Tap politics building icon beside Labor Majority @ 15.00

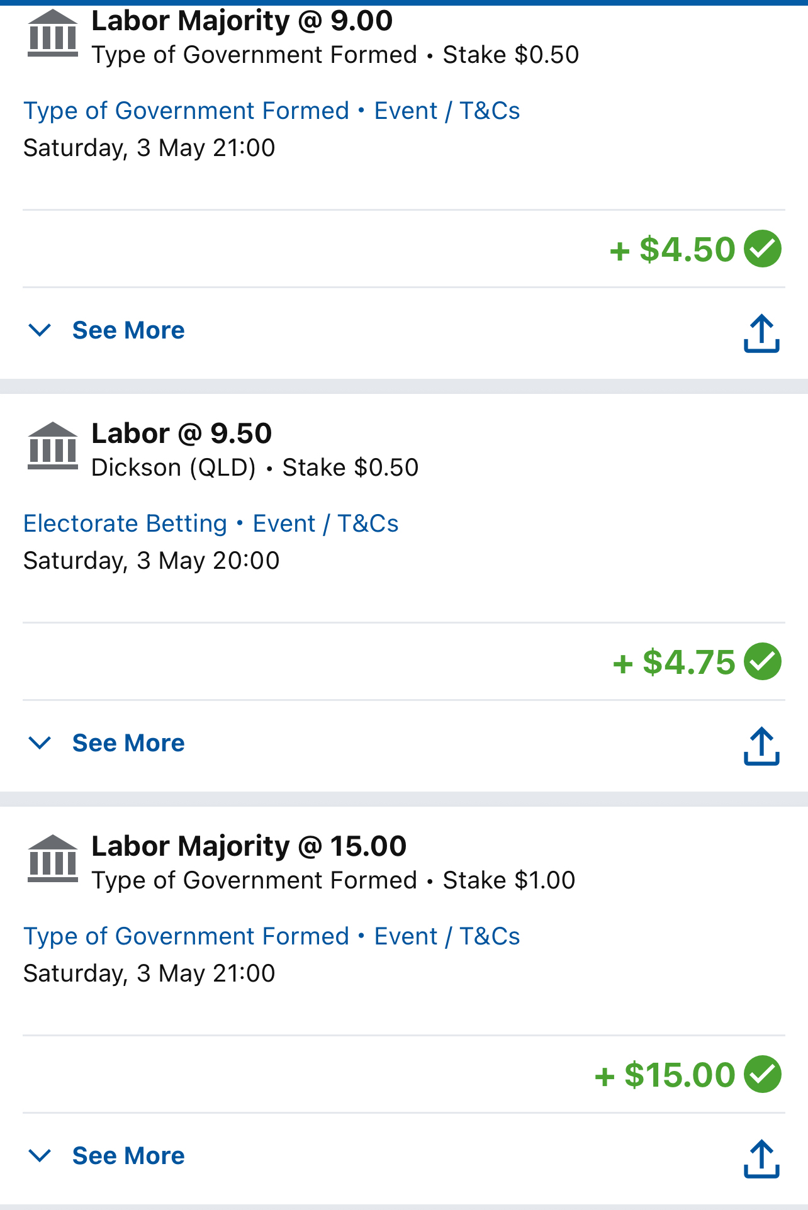tap(53, 859)
